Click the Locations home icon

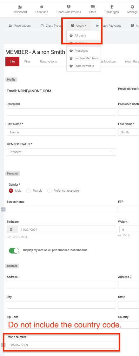coord(42,7)
